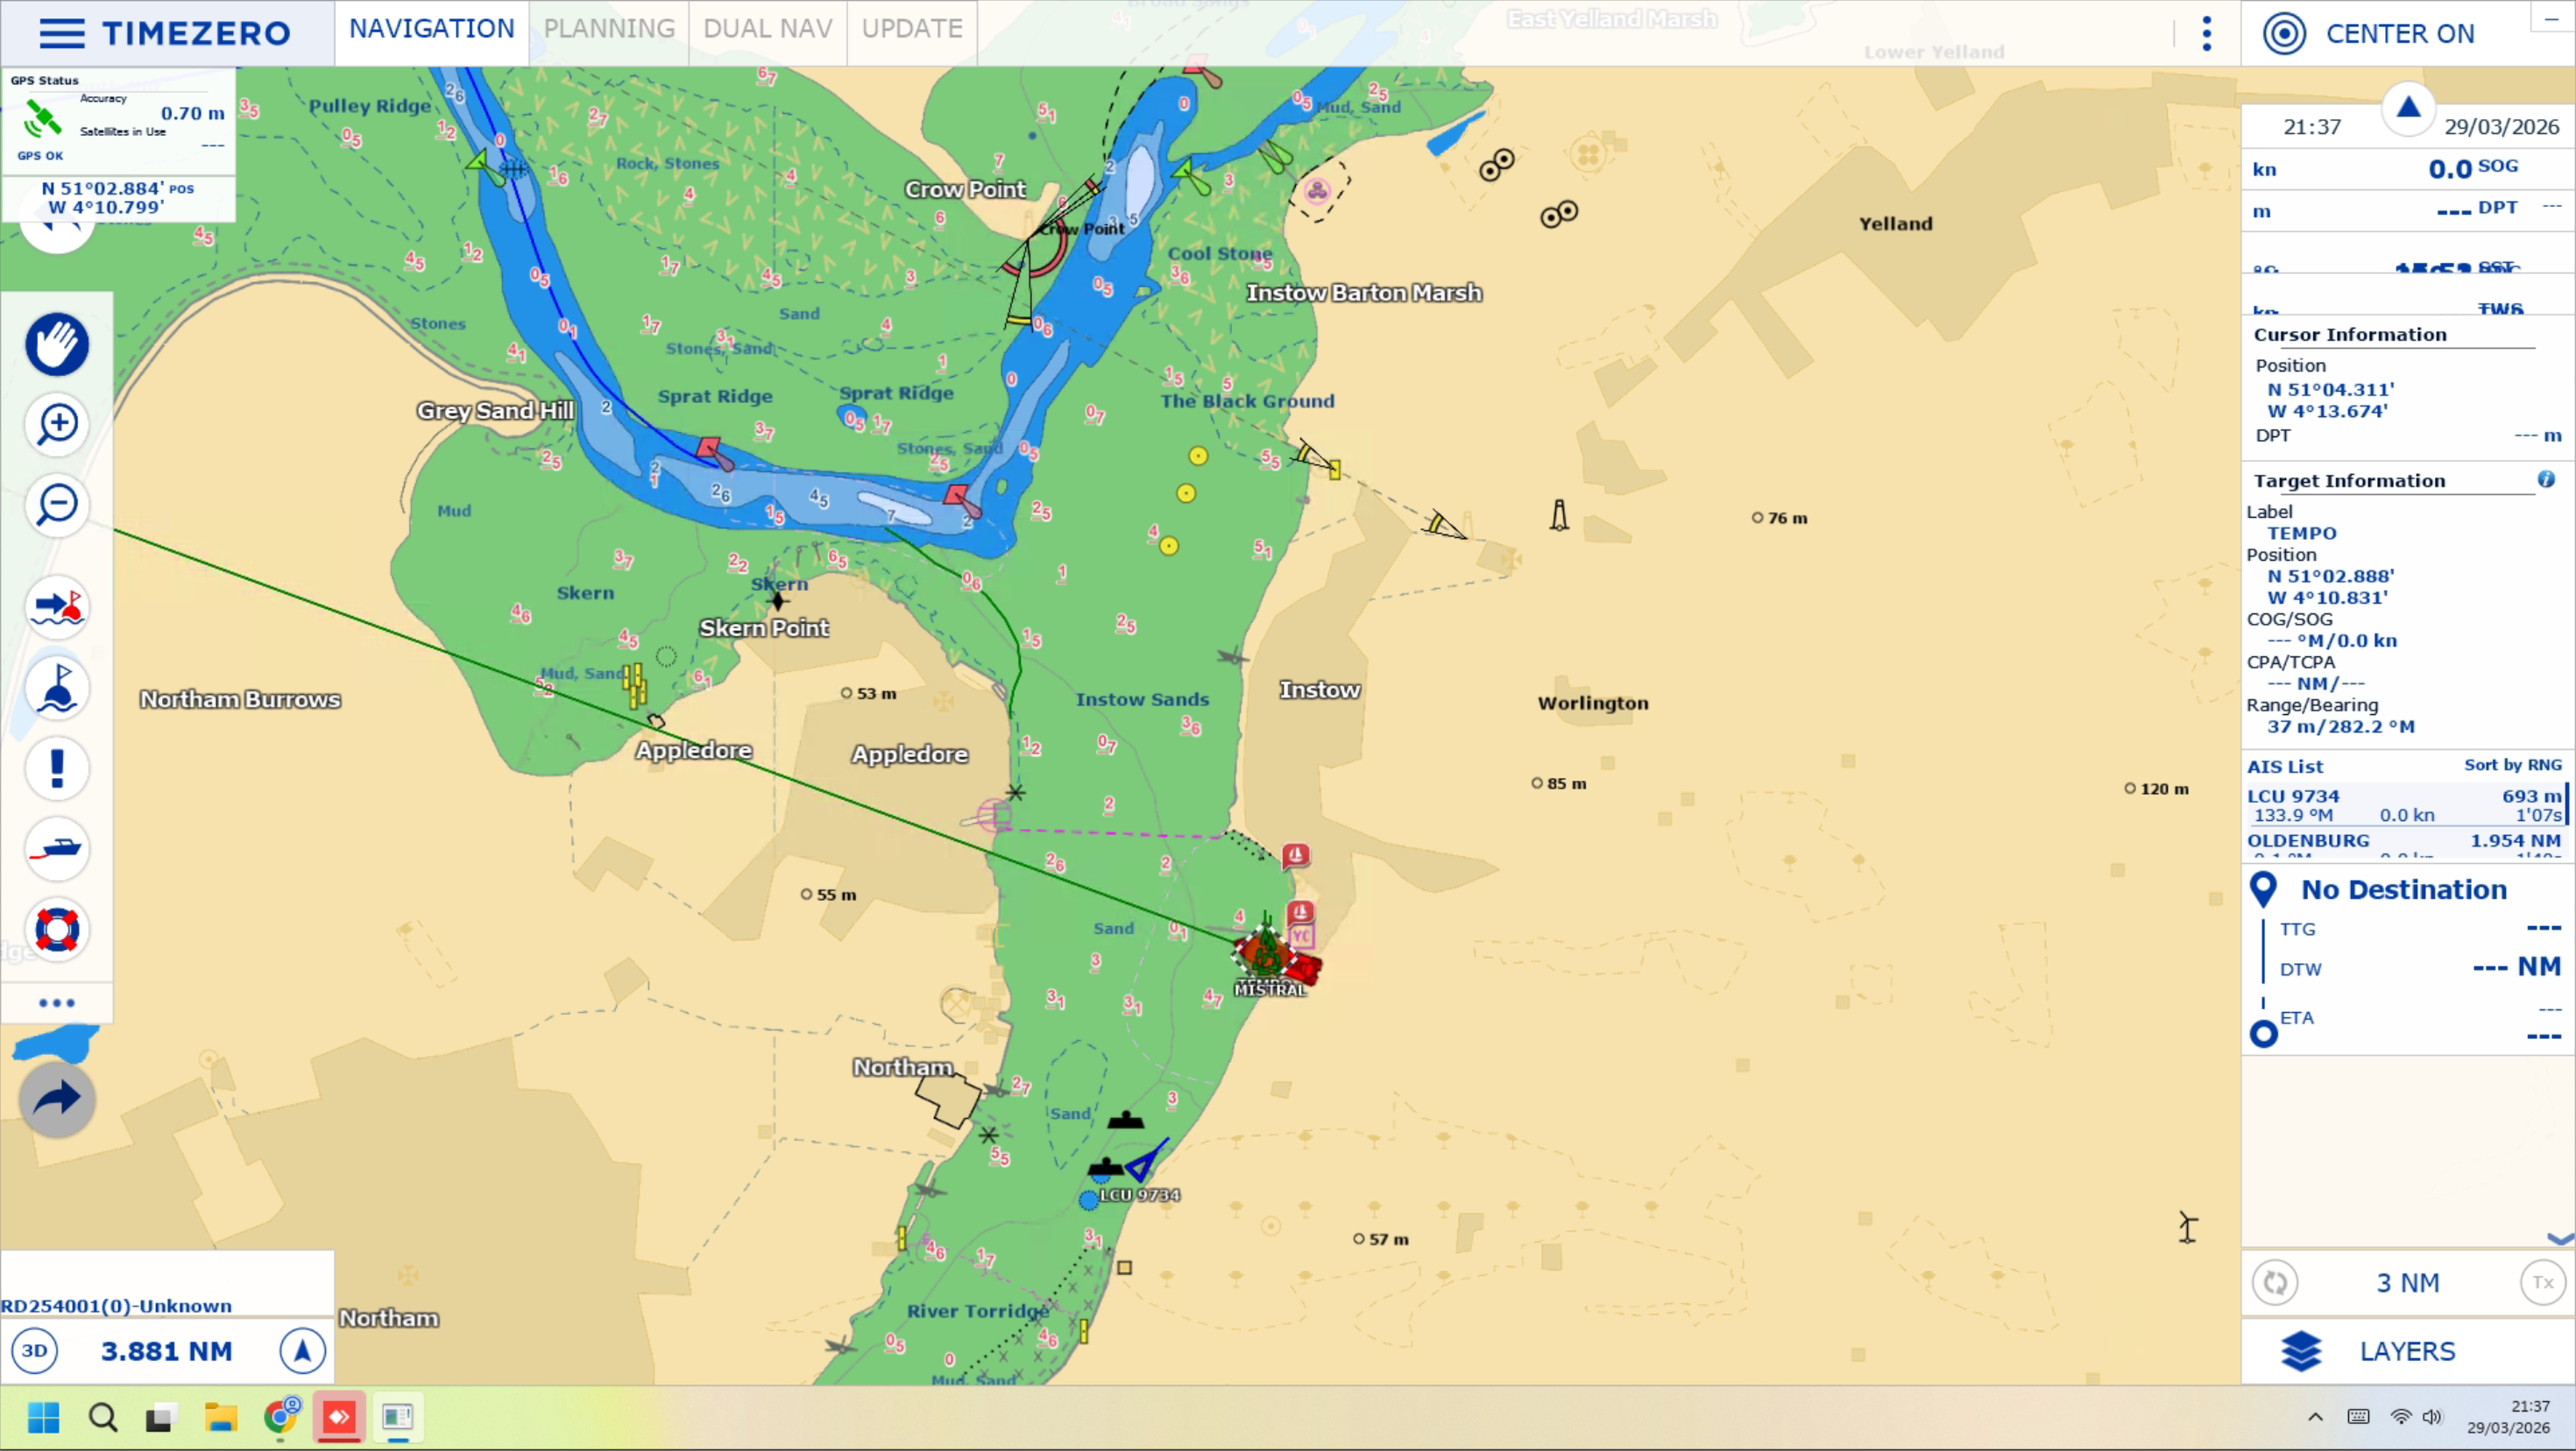Toggle 3D view mode
This screenshot has width=2576, height=1451.
coord(35,1351)
